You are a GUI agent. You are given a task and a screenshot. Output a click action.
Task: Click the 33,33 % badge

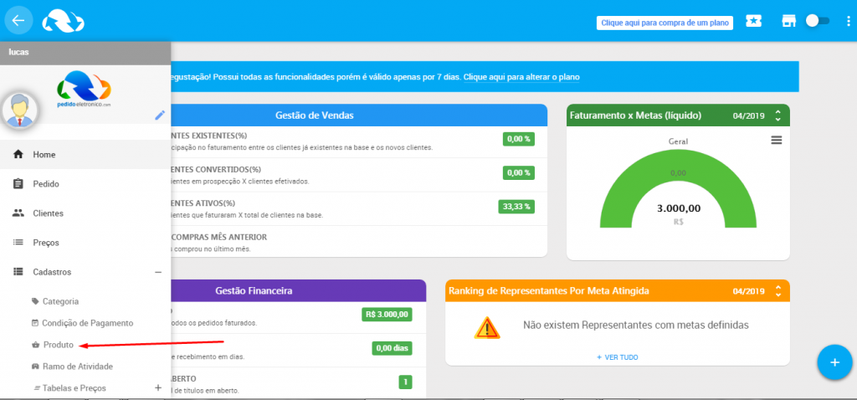pyautogui.click(x=516, y=207)
